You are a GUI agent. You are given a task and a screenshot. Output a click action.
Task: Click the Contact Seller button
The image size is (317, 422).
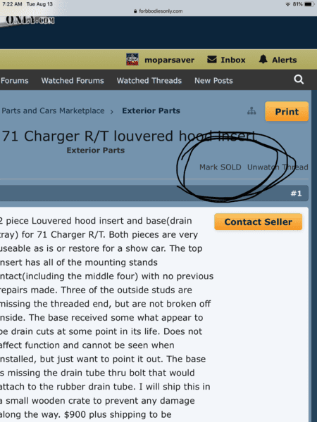pyautogui.click(x=259, y=222)
